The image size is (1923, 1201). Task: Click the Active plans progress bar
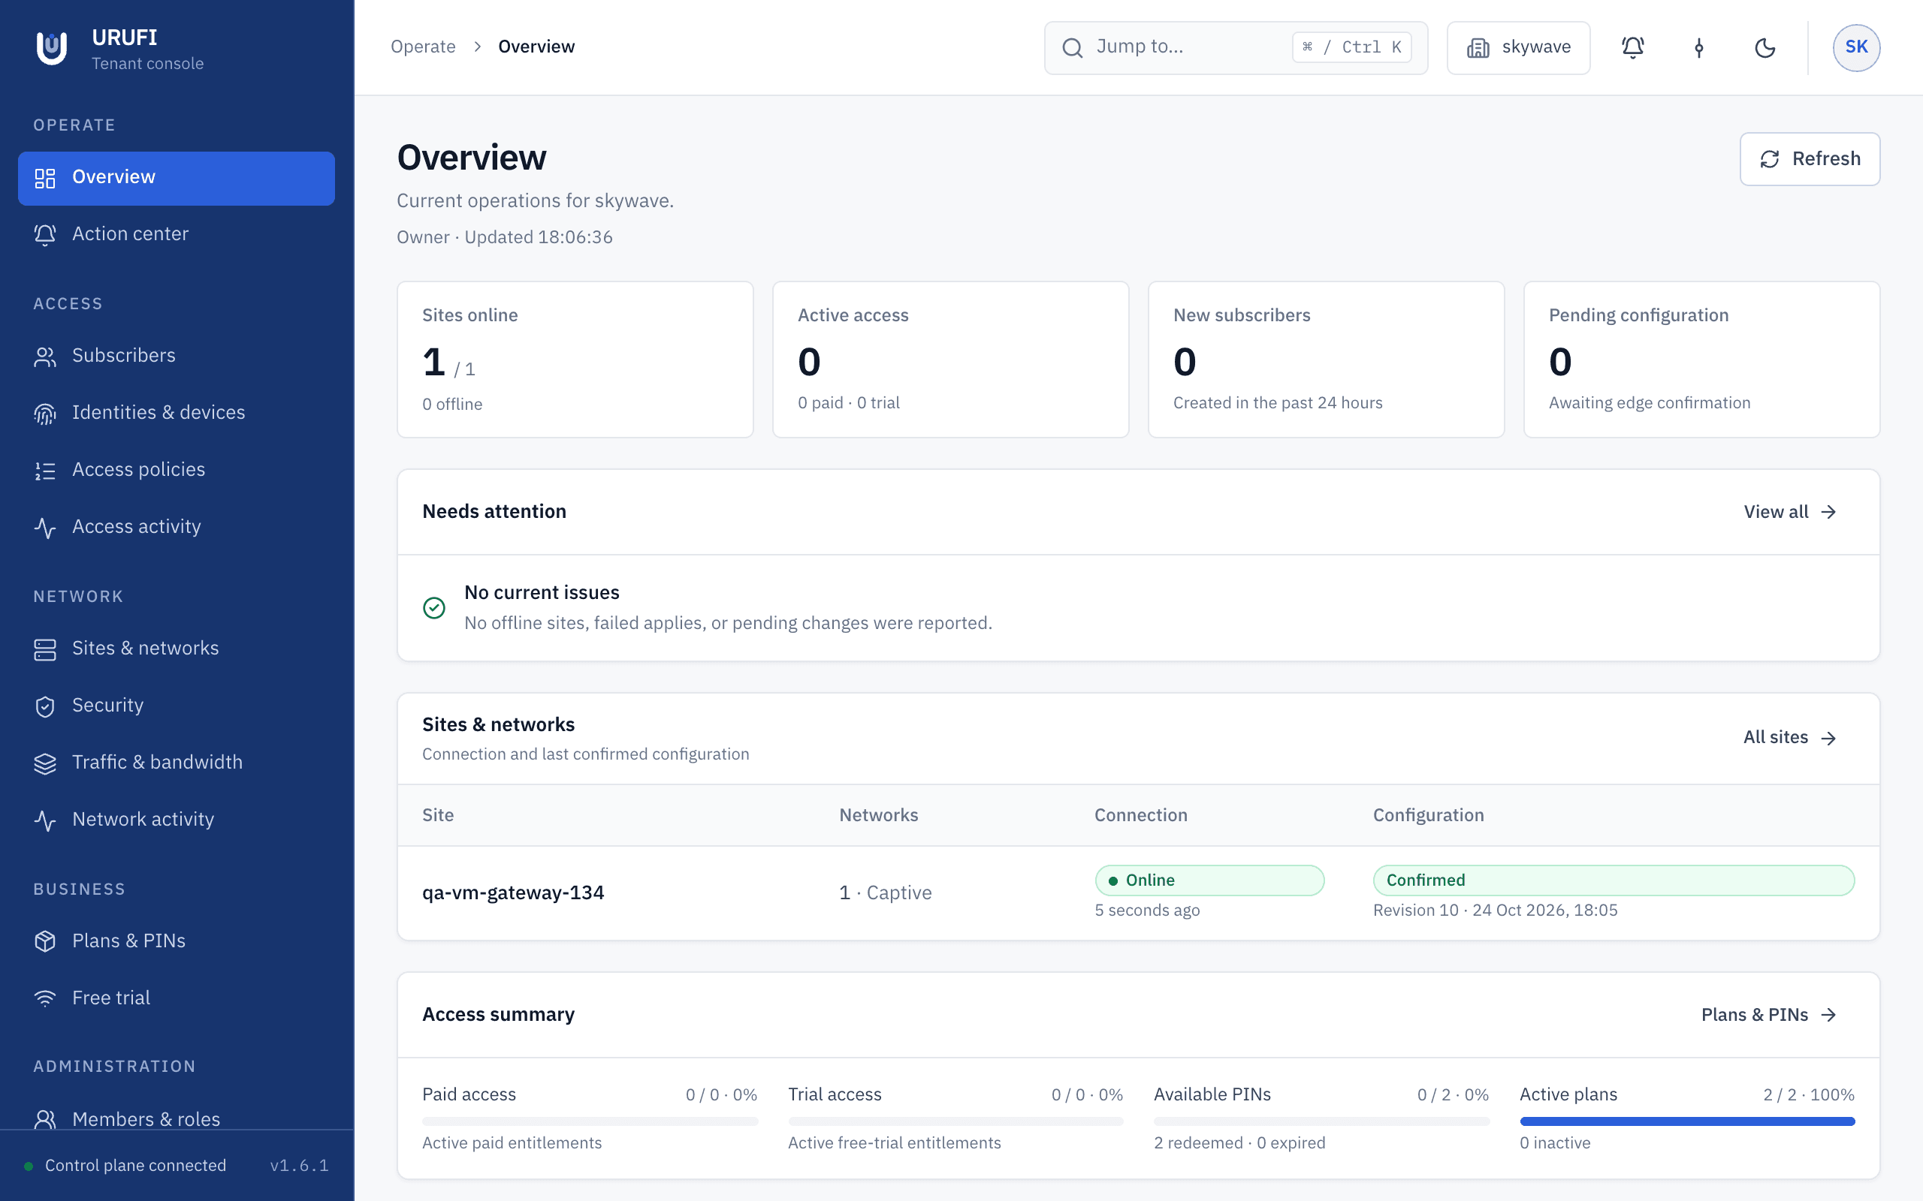click(x=1687, y=1121)
